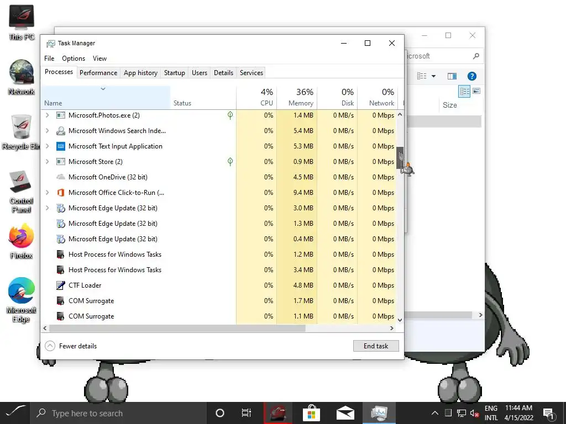Open notification center in taskbar
566x424 pixels.
[x=548, y=413]
